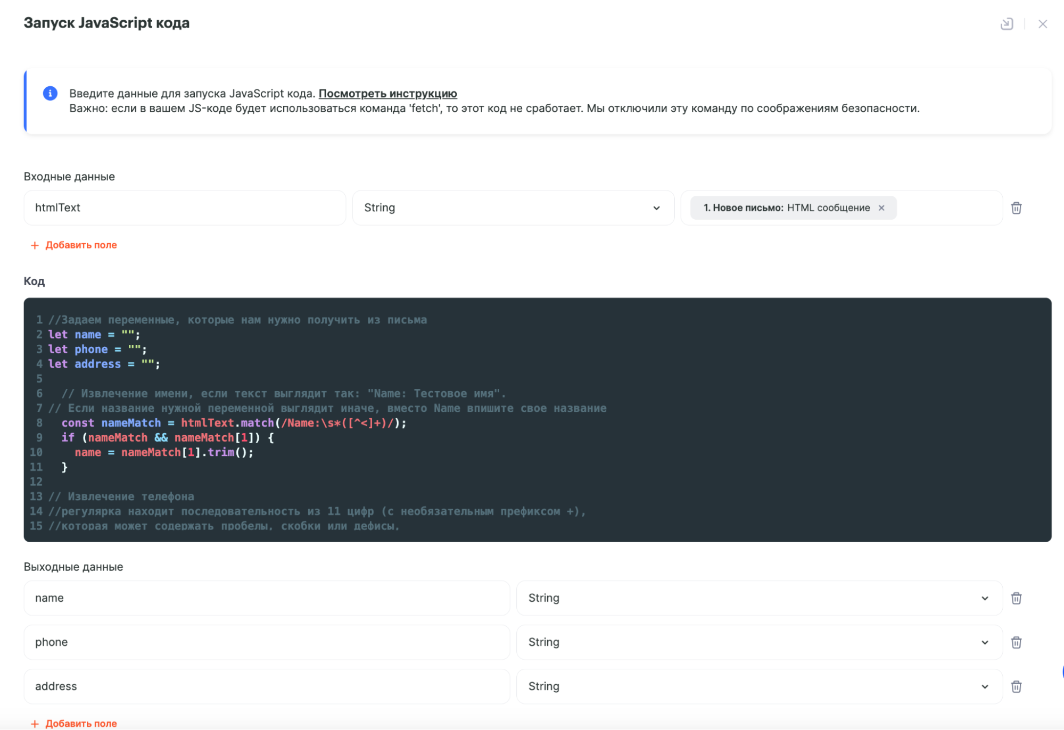Click the 'Извлечение телефона' comment line

click(x=121, y=496)
